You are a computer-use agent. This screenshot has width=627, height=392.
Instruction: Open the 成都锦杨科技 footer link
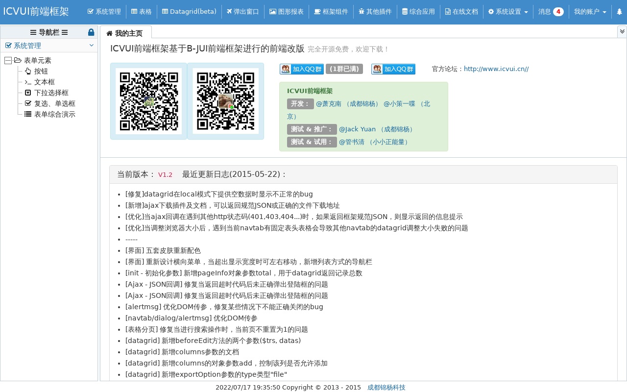click(386, 387)
